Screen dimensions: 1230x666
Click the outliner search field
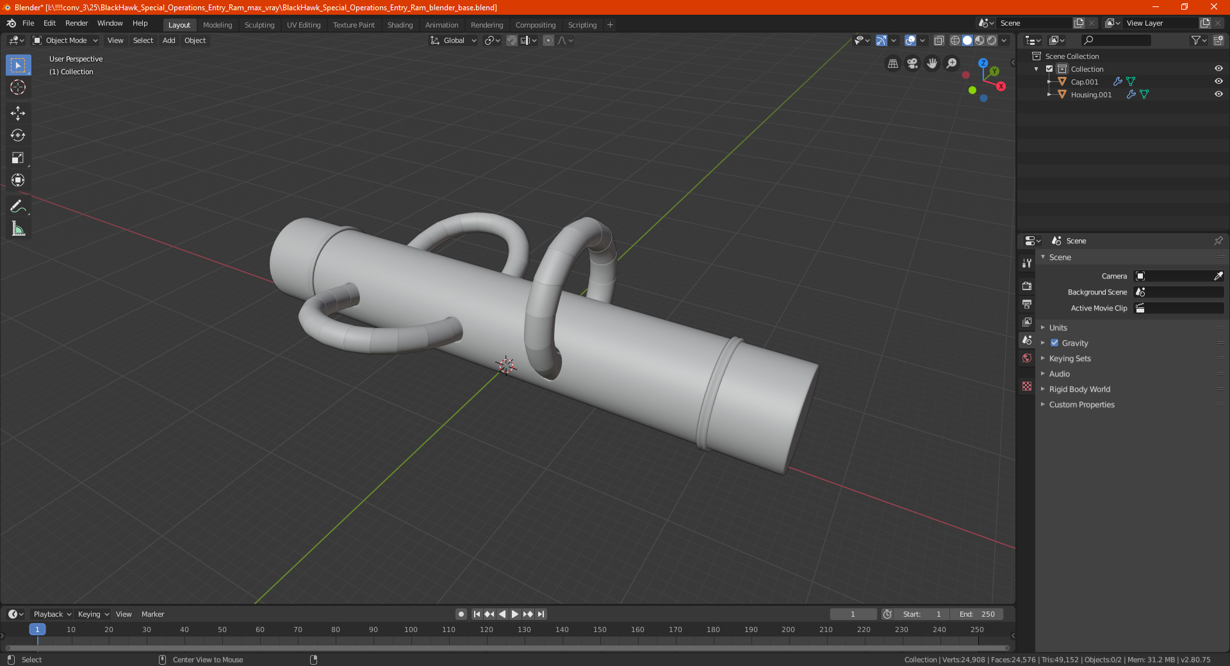(1115, 40)
